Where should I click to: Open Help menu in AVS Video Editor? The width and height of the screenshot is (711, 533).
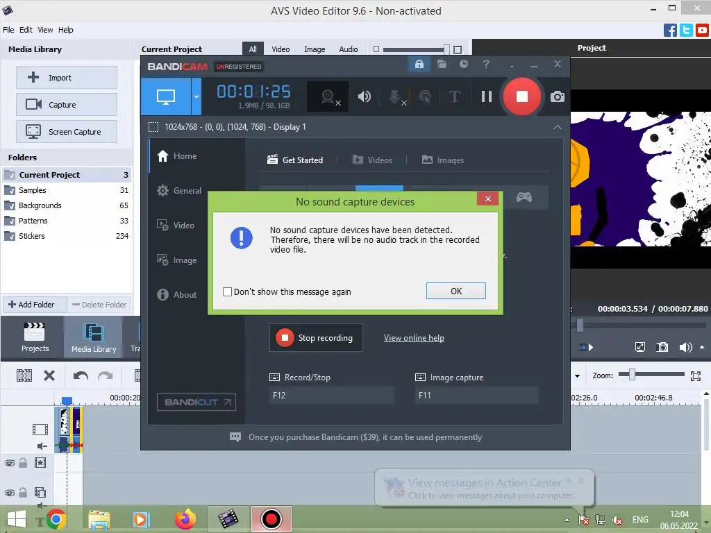[x=65, y=30]
